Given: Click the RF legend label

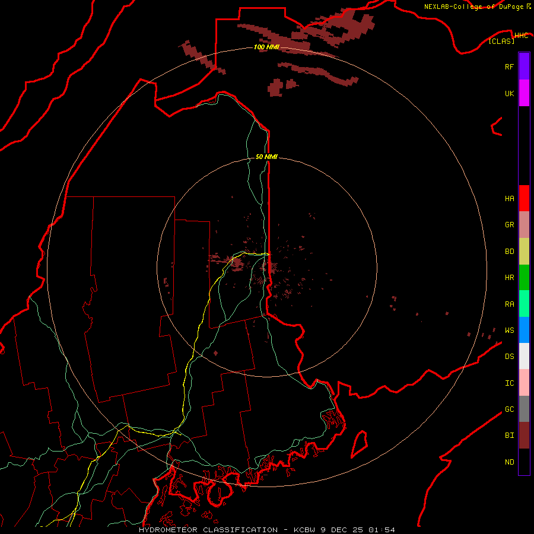Looking at the screenshot, I should tap(509, 66).
